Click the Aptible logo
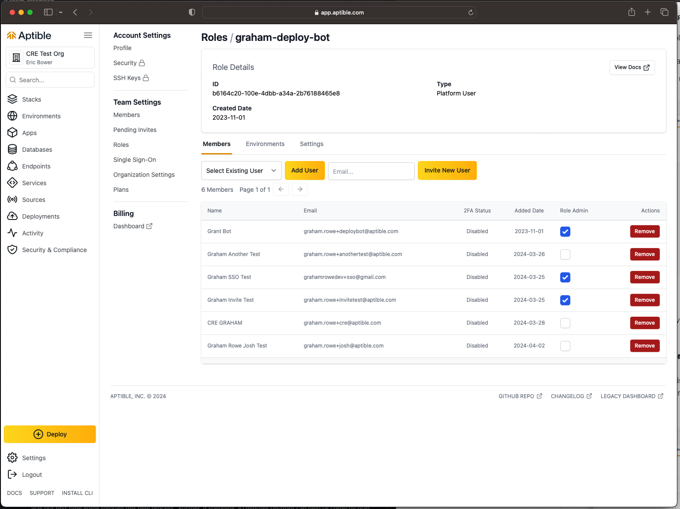Screen dimensions: 680x509 pyautogui.click(x=29, y=36)
